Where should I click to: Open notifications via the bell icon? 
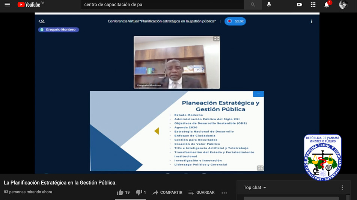327,5
